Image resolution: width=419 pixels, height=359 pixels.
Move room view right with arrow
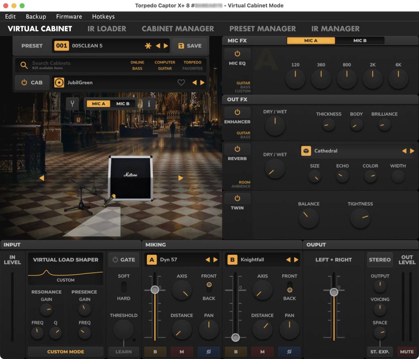180,178
